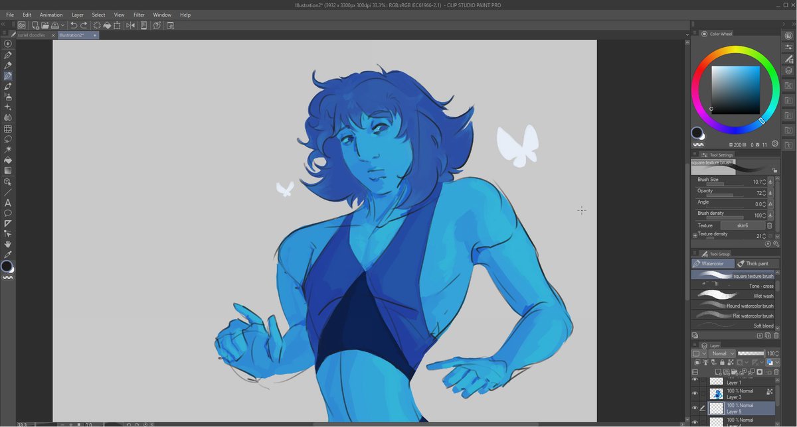The height and width of the screenshot is (427, 797).
Task: Select the Eyedropper tool
Action: pyautogui.click(x=8, y=254)
